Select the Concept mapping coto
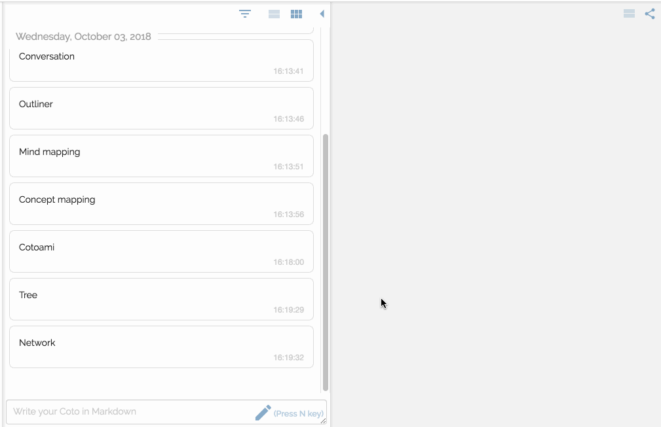Image resolution: width=661 pixels, height=427 pixels. 161,203
